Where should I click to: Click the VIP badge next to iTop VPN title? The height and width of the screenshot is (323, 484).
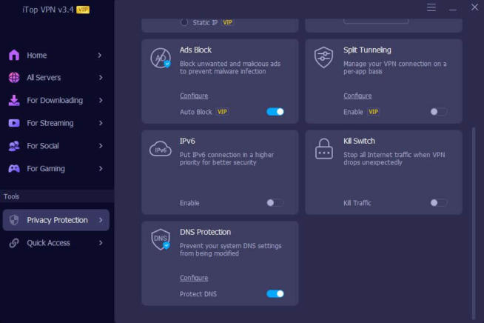(83, 10)
